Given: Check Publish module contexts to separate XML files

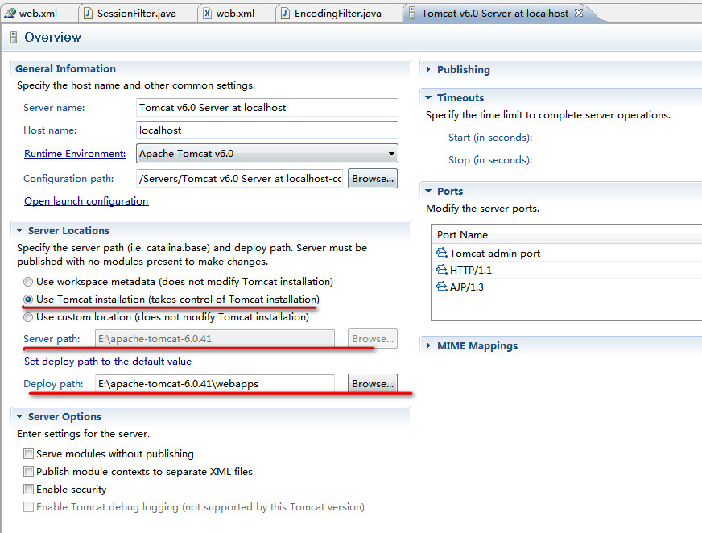Looking at the screenshot, I should [28, 471].
